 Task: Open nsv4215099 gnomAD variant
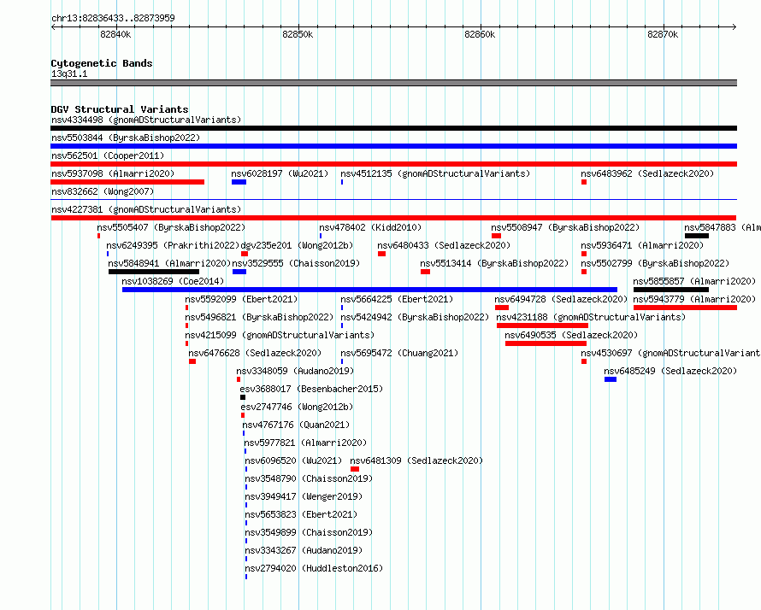point(280,335)
